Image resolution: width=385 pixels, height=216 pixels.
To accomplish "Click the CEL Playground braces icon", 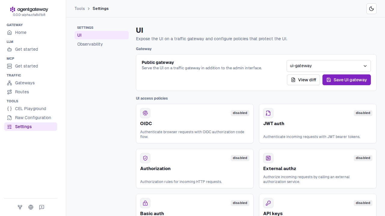I will (10, 109).
